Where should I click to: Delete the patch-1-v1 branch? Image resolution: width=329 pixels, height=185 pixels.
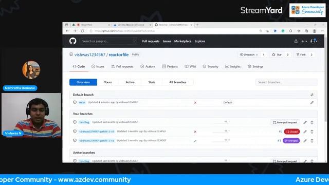(312, 141)
